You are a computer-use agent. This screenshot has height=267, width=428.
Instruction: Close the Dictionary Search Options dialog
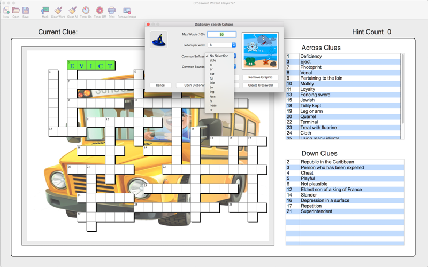point(148,25)
